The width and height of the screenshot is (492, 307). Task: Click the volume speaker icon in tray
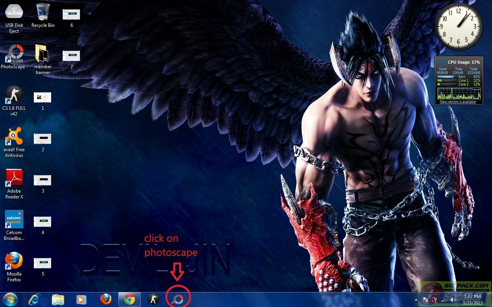[x=453, y=299]
